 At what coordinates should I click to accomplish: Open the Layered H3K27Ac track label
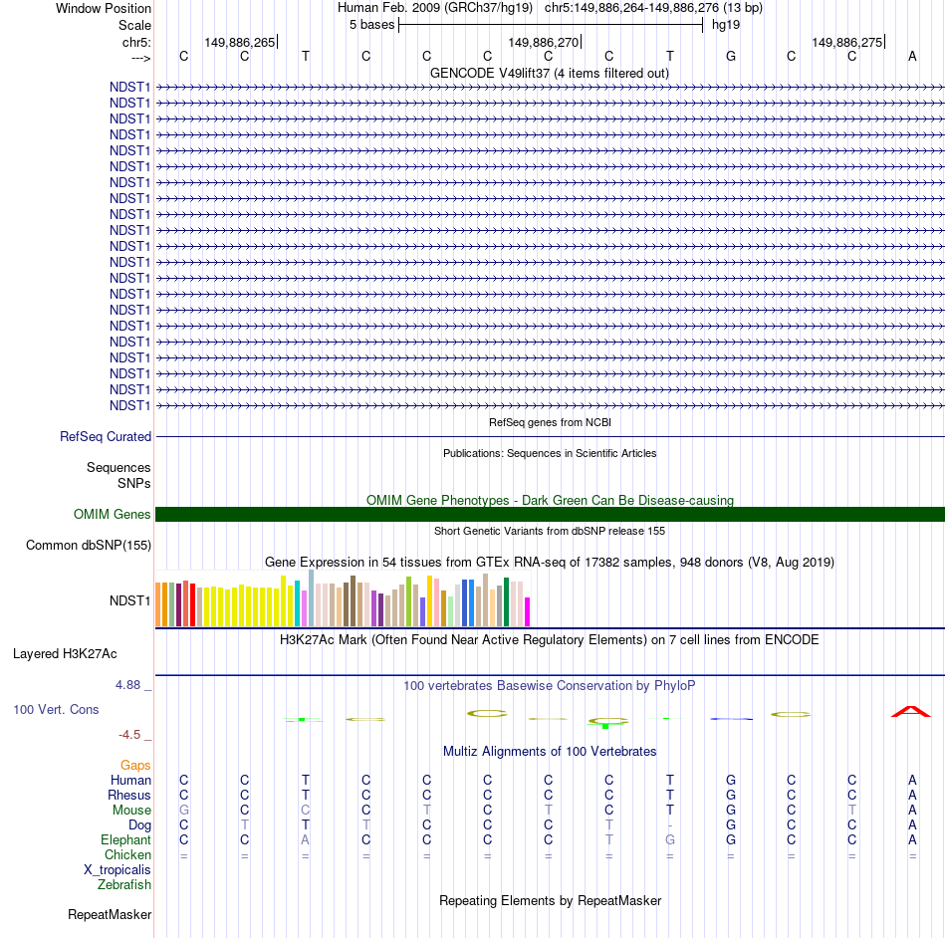(x=65, y=653)
